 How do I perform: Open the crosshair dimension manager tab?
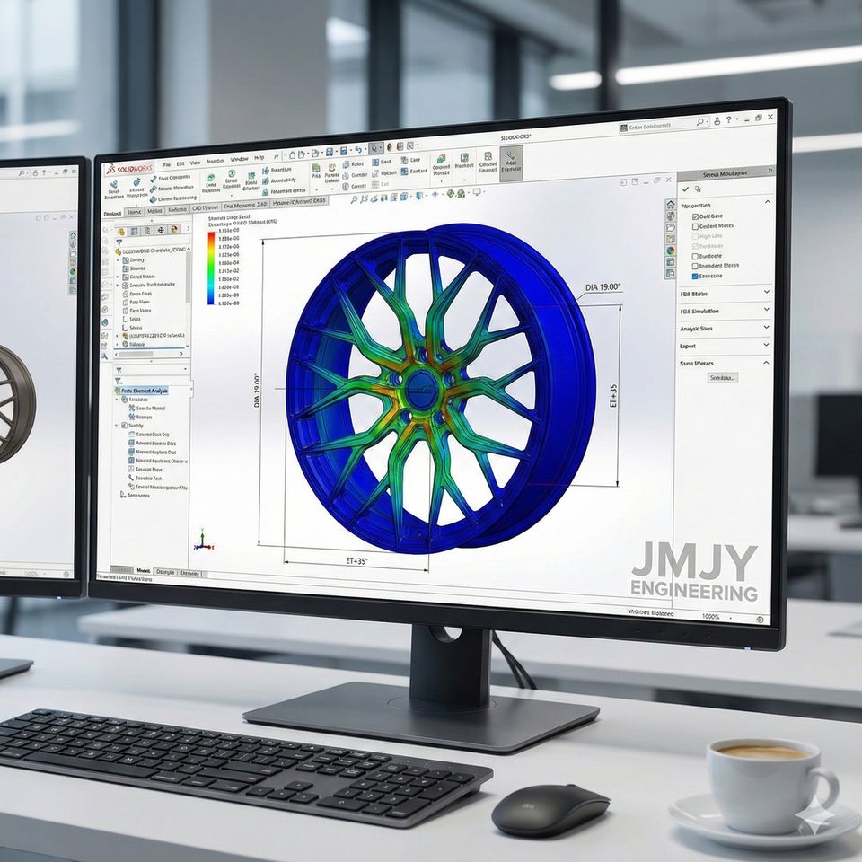(x=161, y=231)
